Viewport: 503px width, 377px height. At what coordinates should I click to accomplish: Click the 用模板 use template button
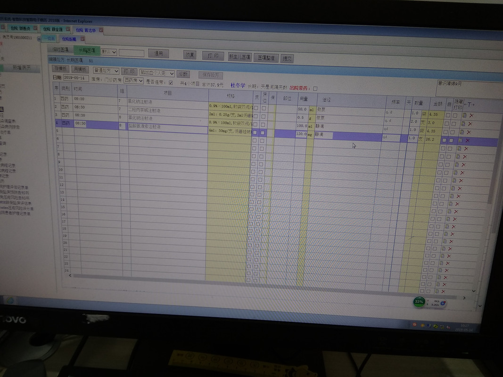(80, 69)
